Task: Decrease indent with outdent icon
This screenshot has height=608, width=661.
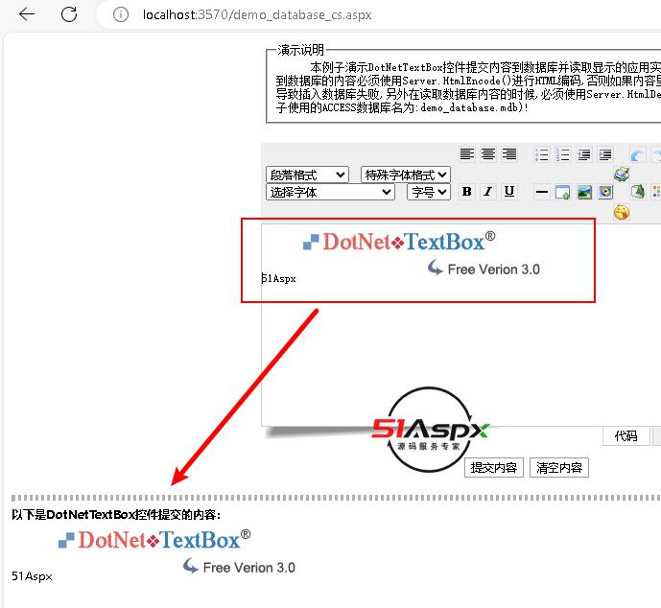Action: [x=584, y=154]
